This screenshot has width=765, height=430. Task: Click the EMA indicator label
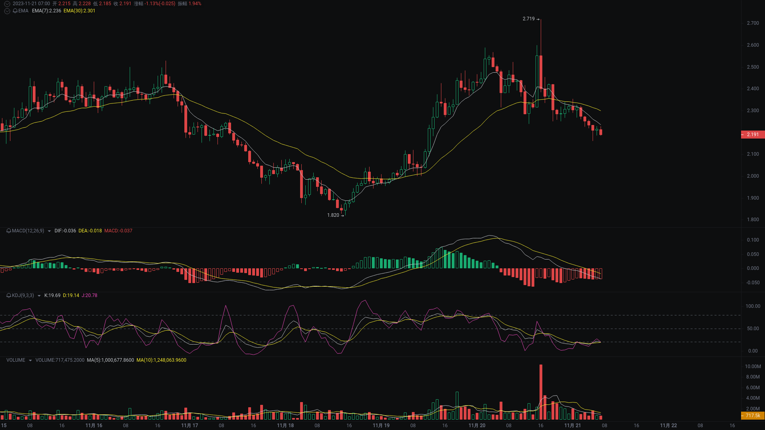point(23,11)
